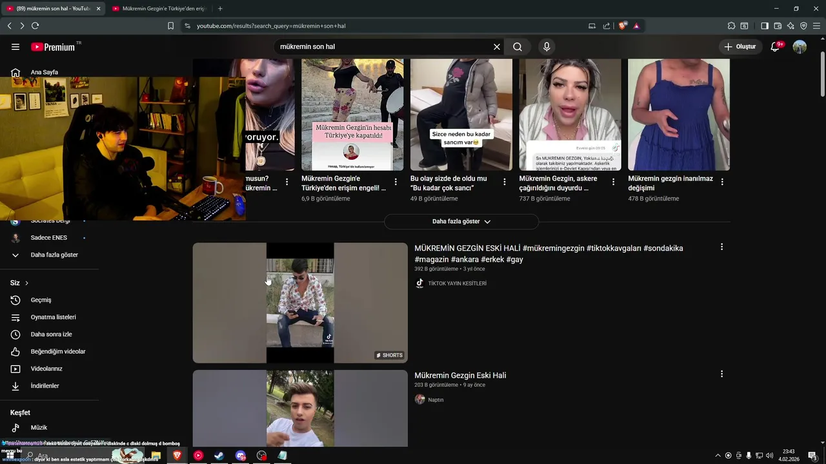This screenshot has width=826, height=464.
Task: Open Brave Rewards triangle icon
Action: click(636, 26)
